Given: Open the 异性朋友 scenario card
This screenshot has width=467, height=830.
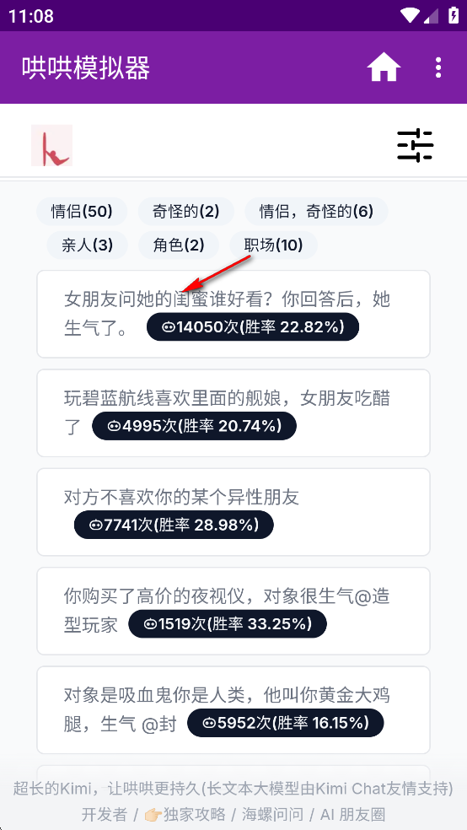Looking at the screenshot, I should coord(233,512).
